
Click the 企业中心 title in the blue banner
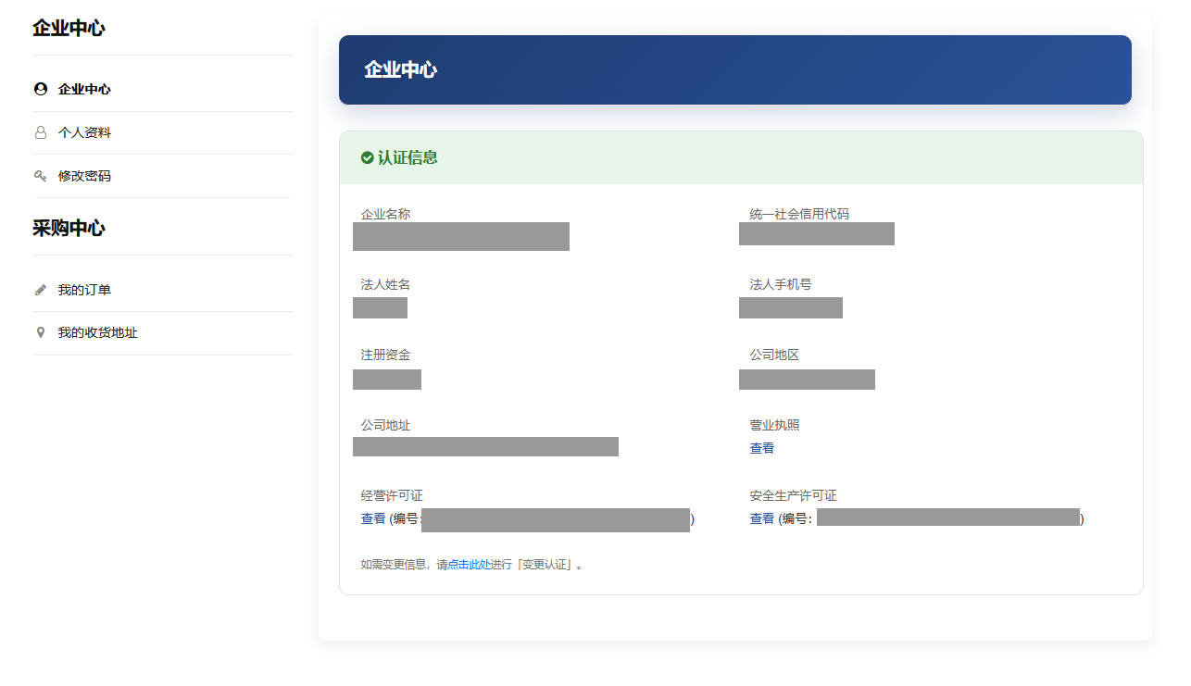(400, 70)
